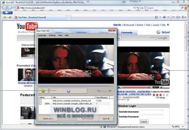
Task: Play the video in Save Flash player
Action: 69,91
